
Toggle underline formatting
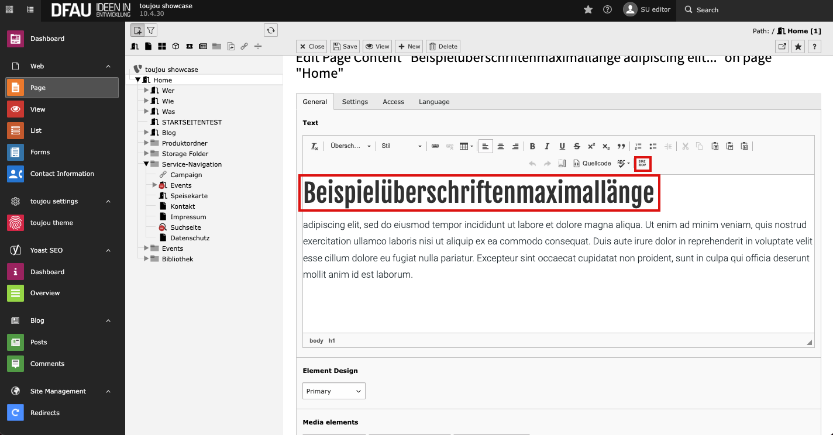click(562, 147)
